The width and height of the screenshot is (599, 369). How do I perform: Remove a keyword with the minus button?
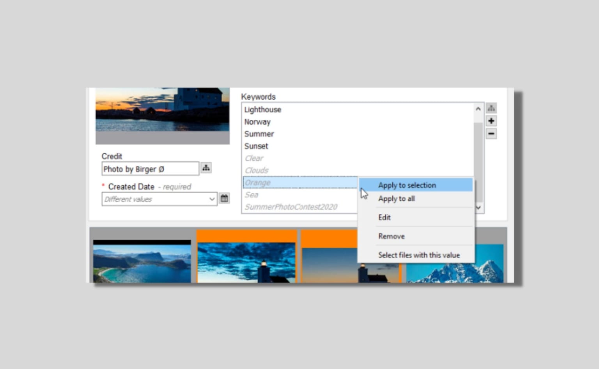(x=491, y=134)
